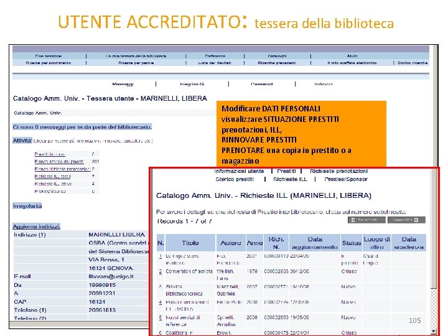Open Elenco storico dei prestiti link

pyautogui.click(x=59, y=162)
